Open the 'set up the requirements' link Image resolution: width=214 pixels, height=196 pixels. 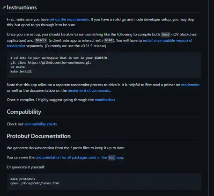pyautogui.click(x=69, y=19)
